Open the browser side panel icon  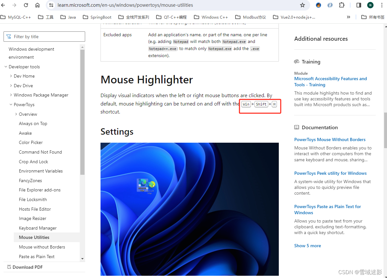click(359, 5)
